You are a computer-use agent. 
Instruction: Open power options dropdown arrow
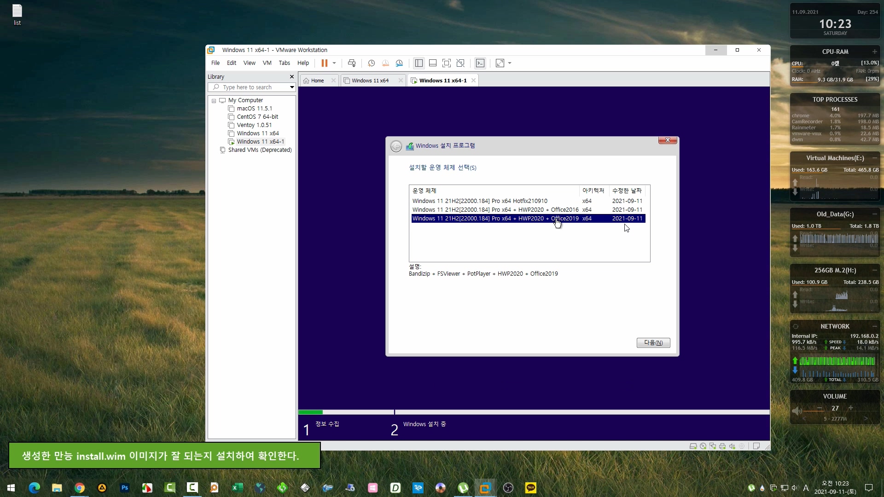tap(334, 63)
